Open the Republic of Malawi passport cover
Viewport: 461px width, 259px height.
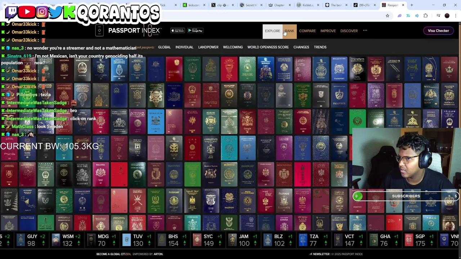82,174
